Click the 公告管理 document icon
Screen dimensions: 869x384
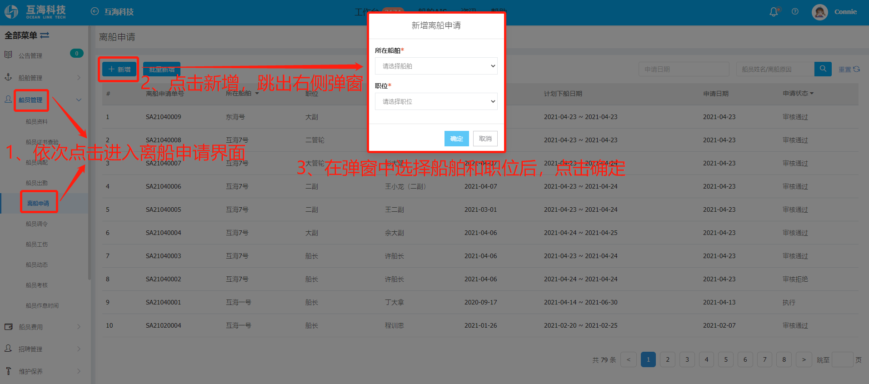coord(8,55)
